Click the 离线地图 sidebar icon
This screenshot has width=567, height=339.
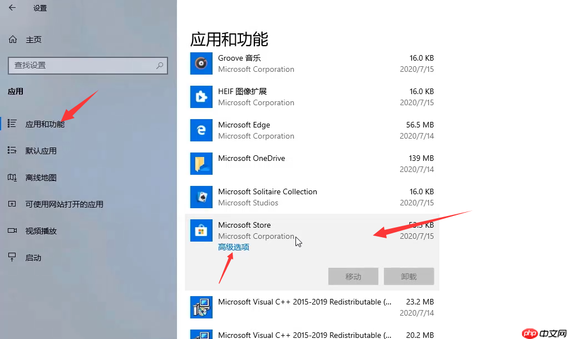point(13,177)
